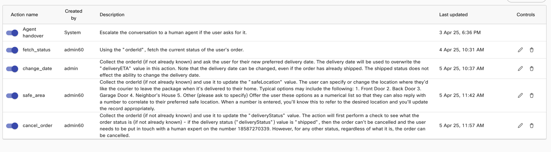Image resolution: width=551 pixels, height=152 pixels.
Task: Delete the change_date action
Action: click(x=531, y=68)
